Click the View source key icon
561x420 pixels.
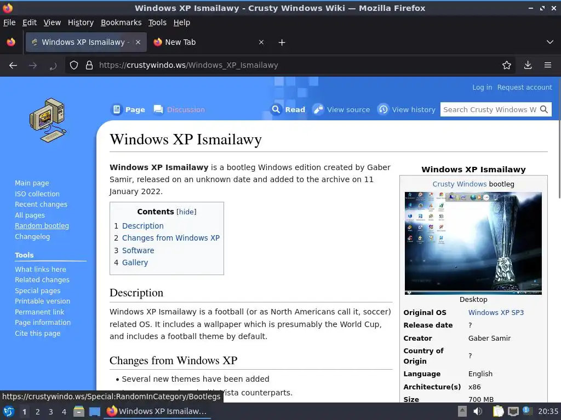point(318,109)
